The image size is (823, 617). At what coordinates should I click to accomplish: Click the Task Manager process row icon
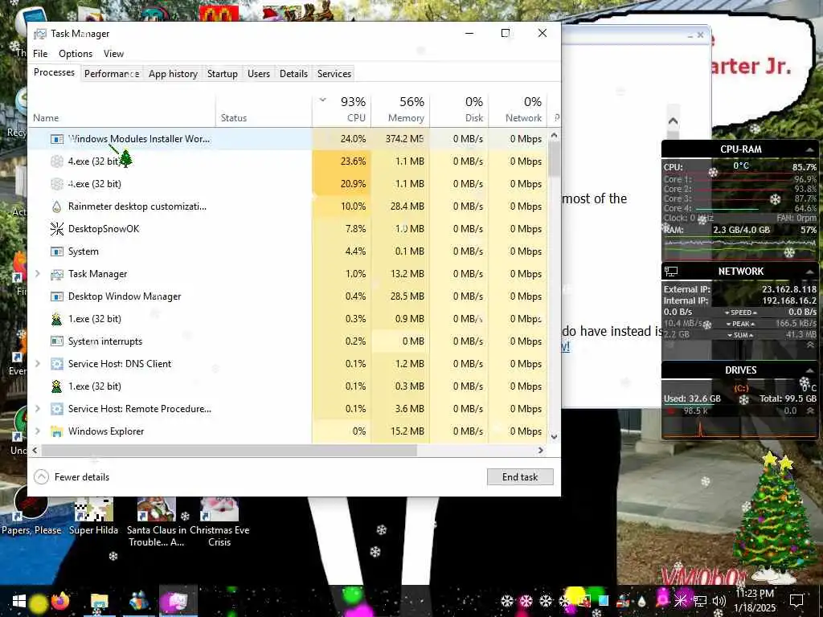point(57,274)
